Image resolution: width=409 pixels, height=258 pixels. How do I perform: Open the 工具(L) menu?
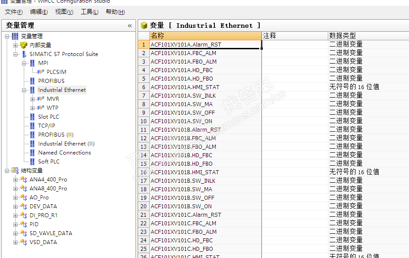90,12
